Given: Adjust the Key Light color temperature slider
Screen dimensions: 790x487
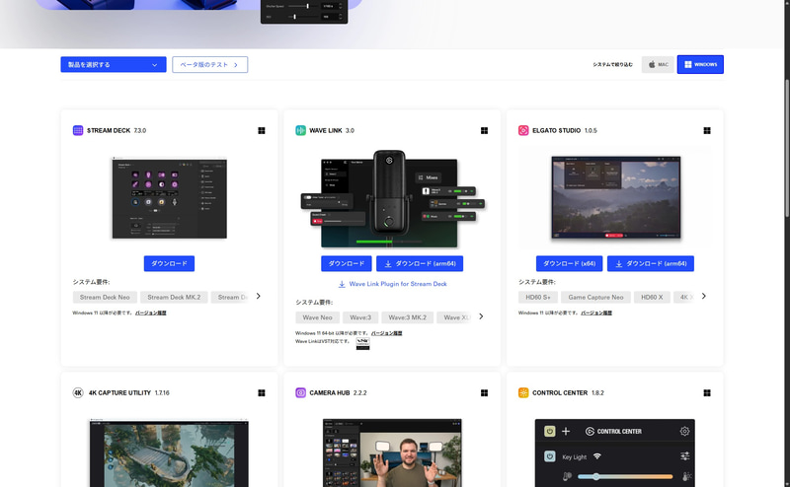Looking at the screenshot, I should 625,476.
